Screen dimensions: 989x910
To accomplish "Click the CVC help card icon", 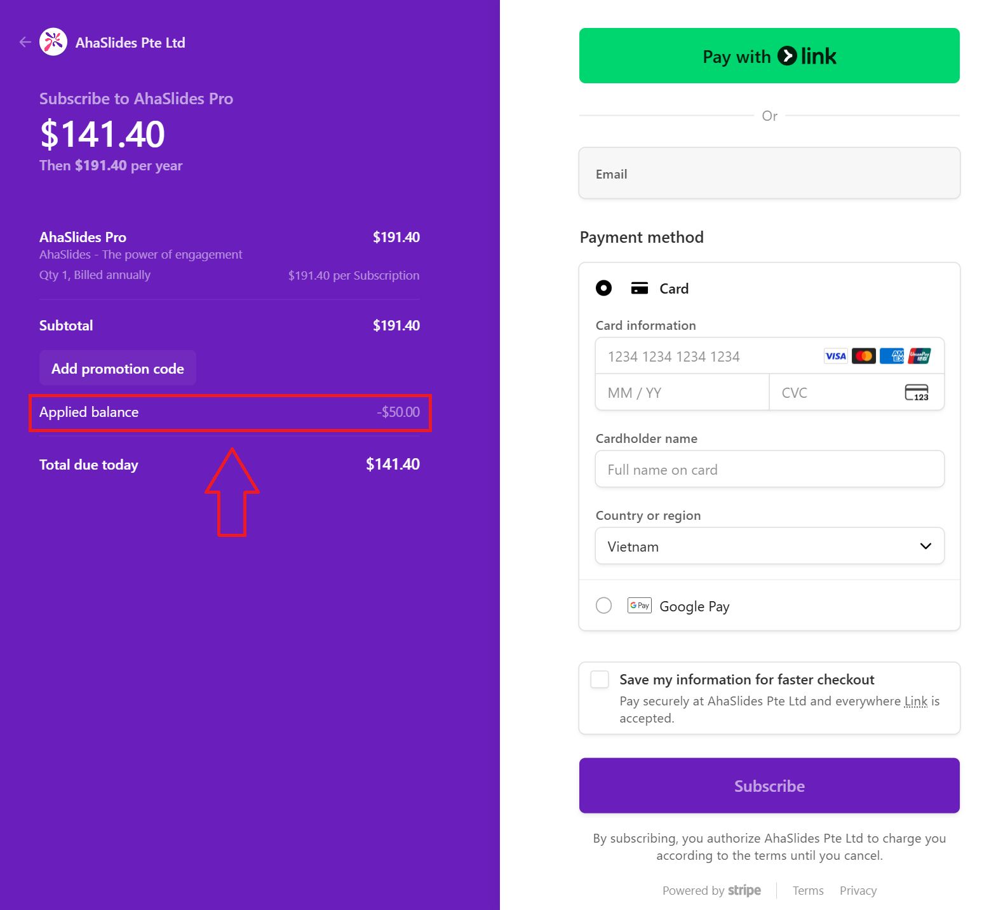I will (x=916, y=393).
